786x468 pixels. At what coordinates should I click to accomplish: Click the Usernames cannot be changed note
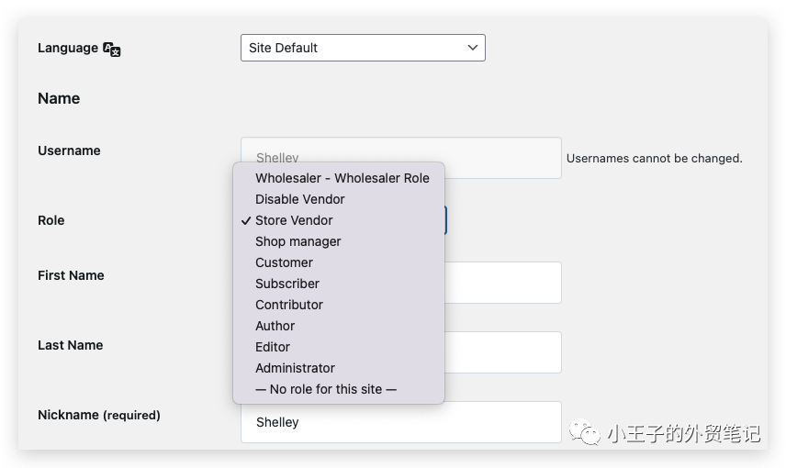(654, 159)
